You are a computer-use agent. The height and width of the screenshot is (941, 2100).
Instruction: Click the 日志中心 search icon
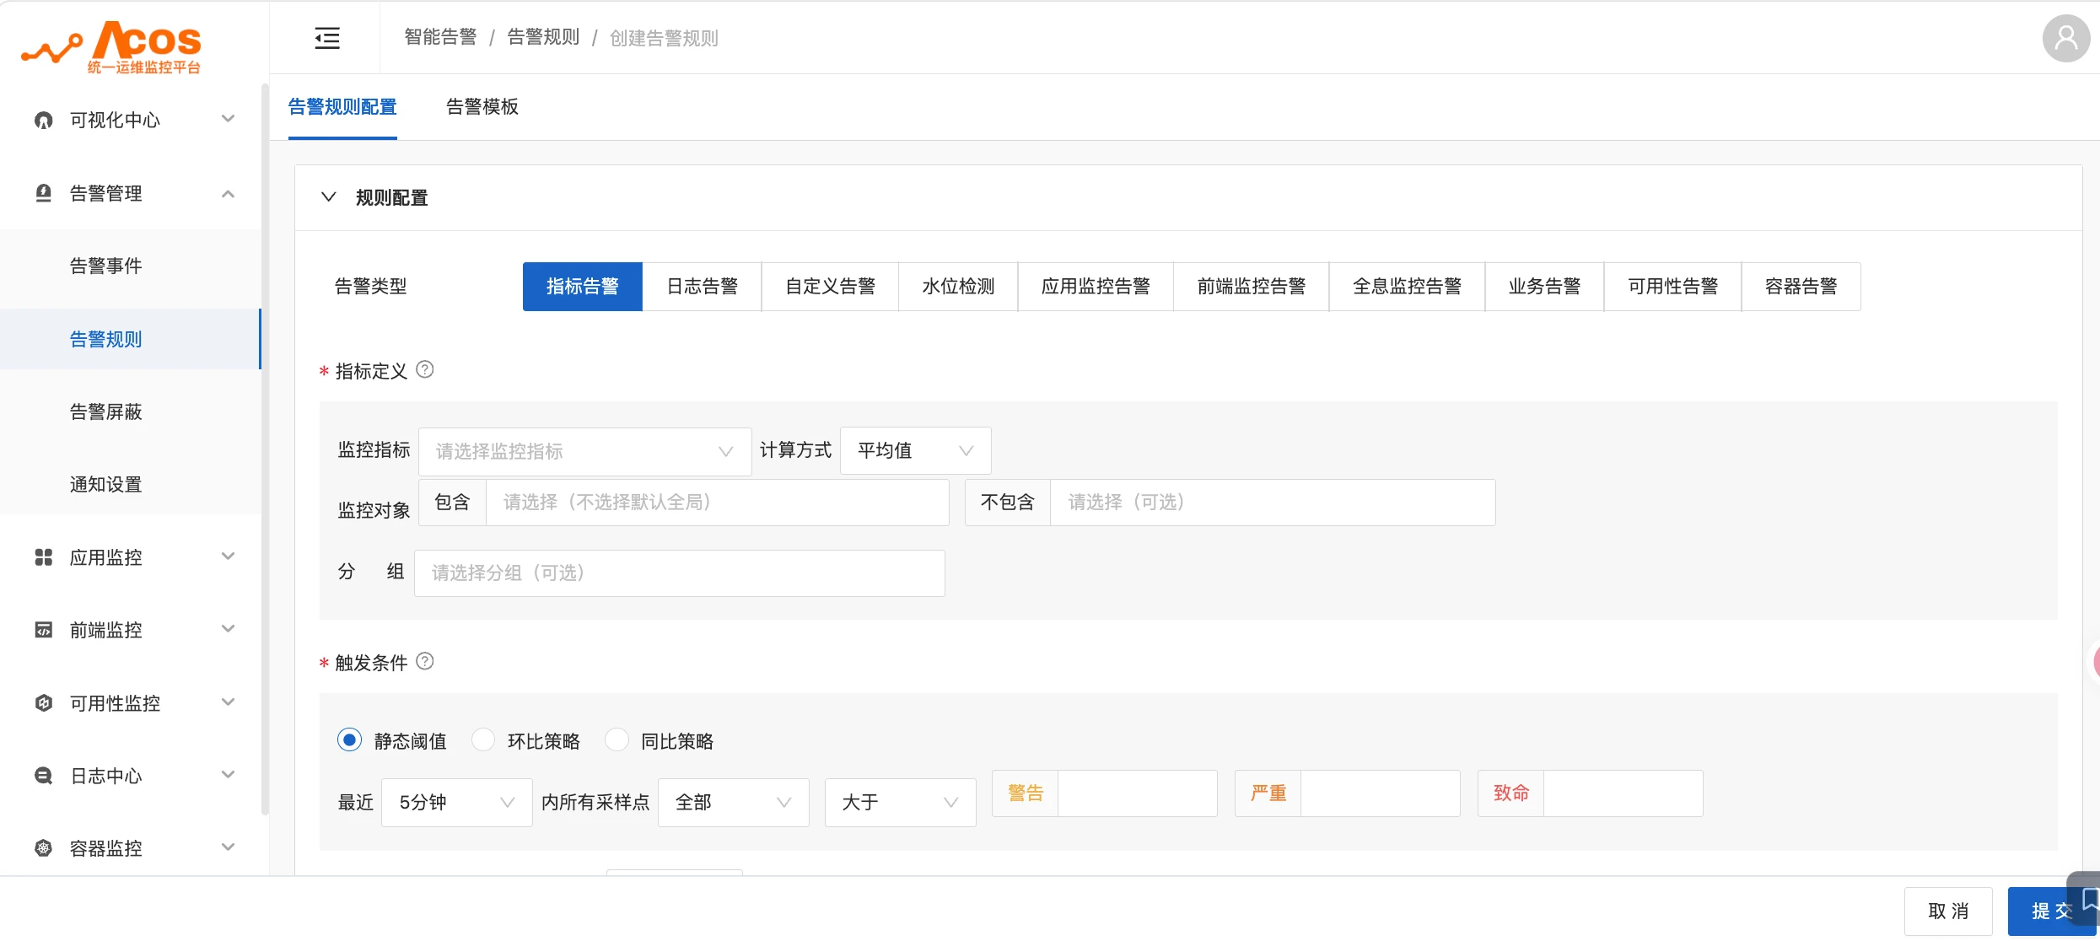(43, 776)
